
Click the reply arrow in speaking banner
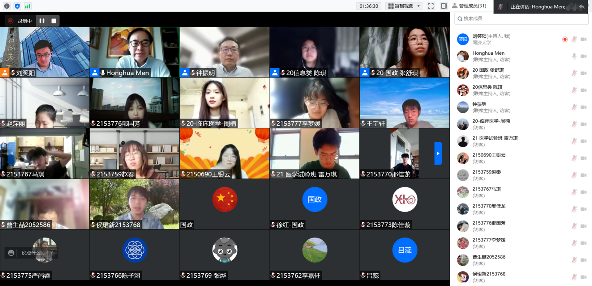581,7
